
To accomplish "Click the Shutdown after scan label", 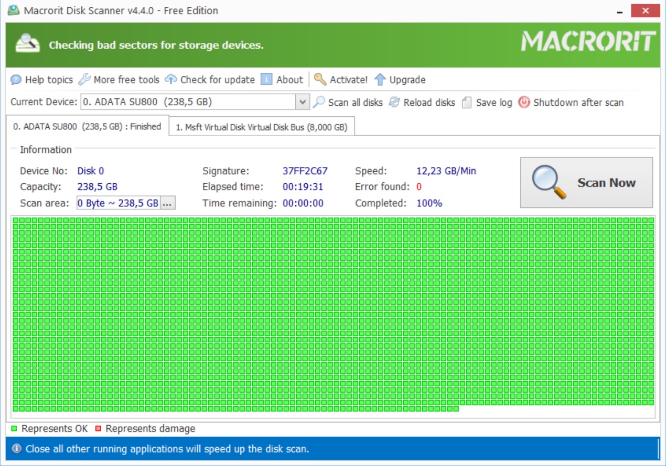I will click(x=578, y=103).
